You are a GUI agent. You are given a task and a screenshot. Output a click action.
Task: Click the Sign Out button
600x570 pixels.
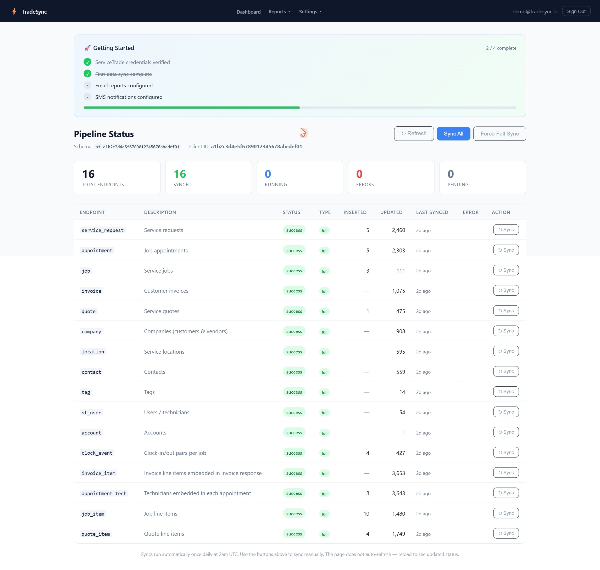click(x=576, y=11)
